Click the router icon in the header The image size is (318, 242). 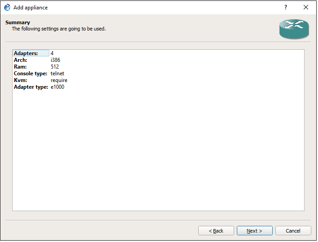pyautogui.click(x=294, y=28)
